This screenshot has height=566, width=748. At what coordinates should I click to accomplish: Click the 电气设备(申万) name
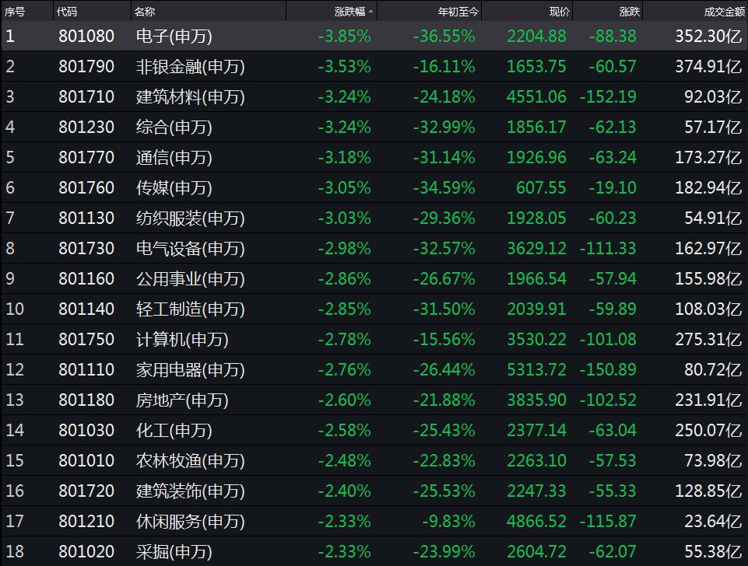click(191, 248)
